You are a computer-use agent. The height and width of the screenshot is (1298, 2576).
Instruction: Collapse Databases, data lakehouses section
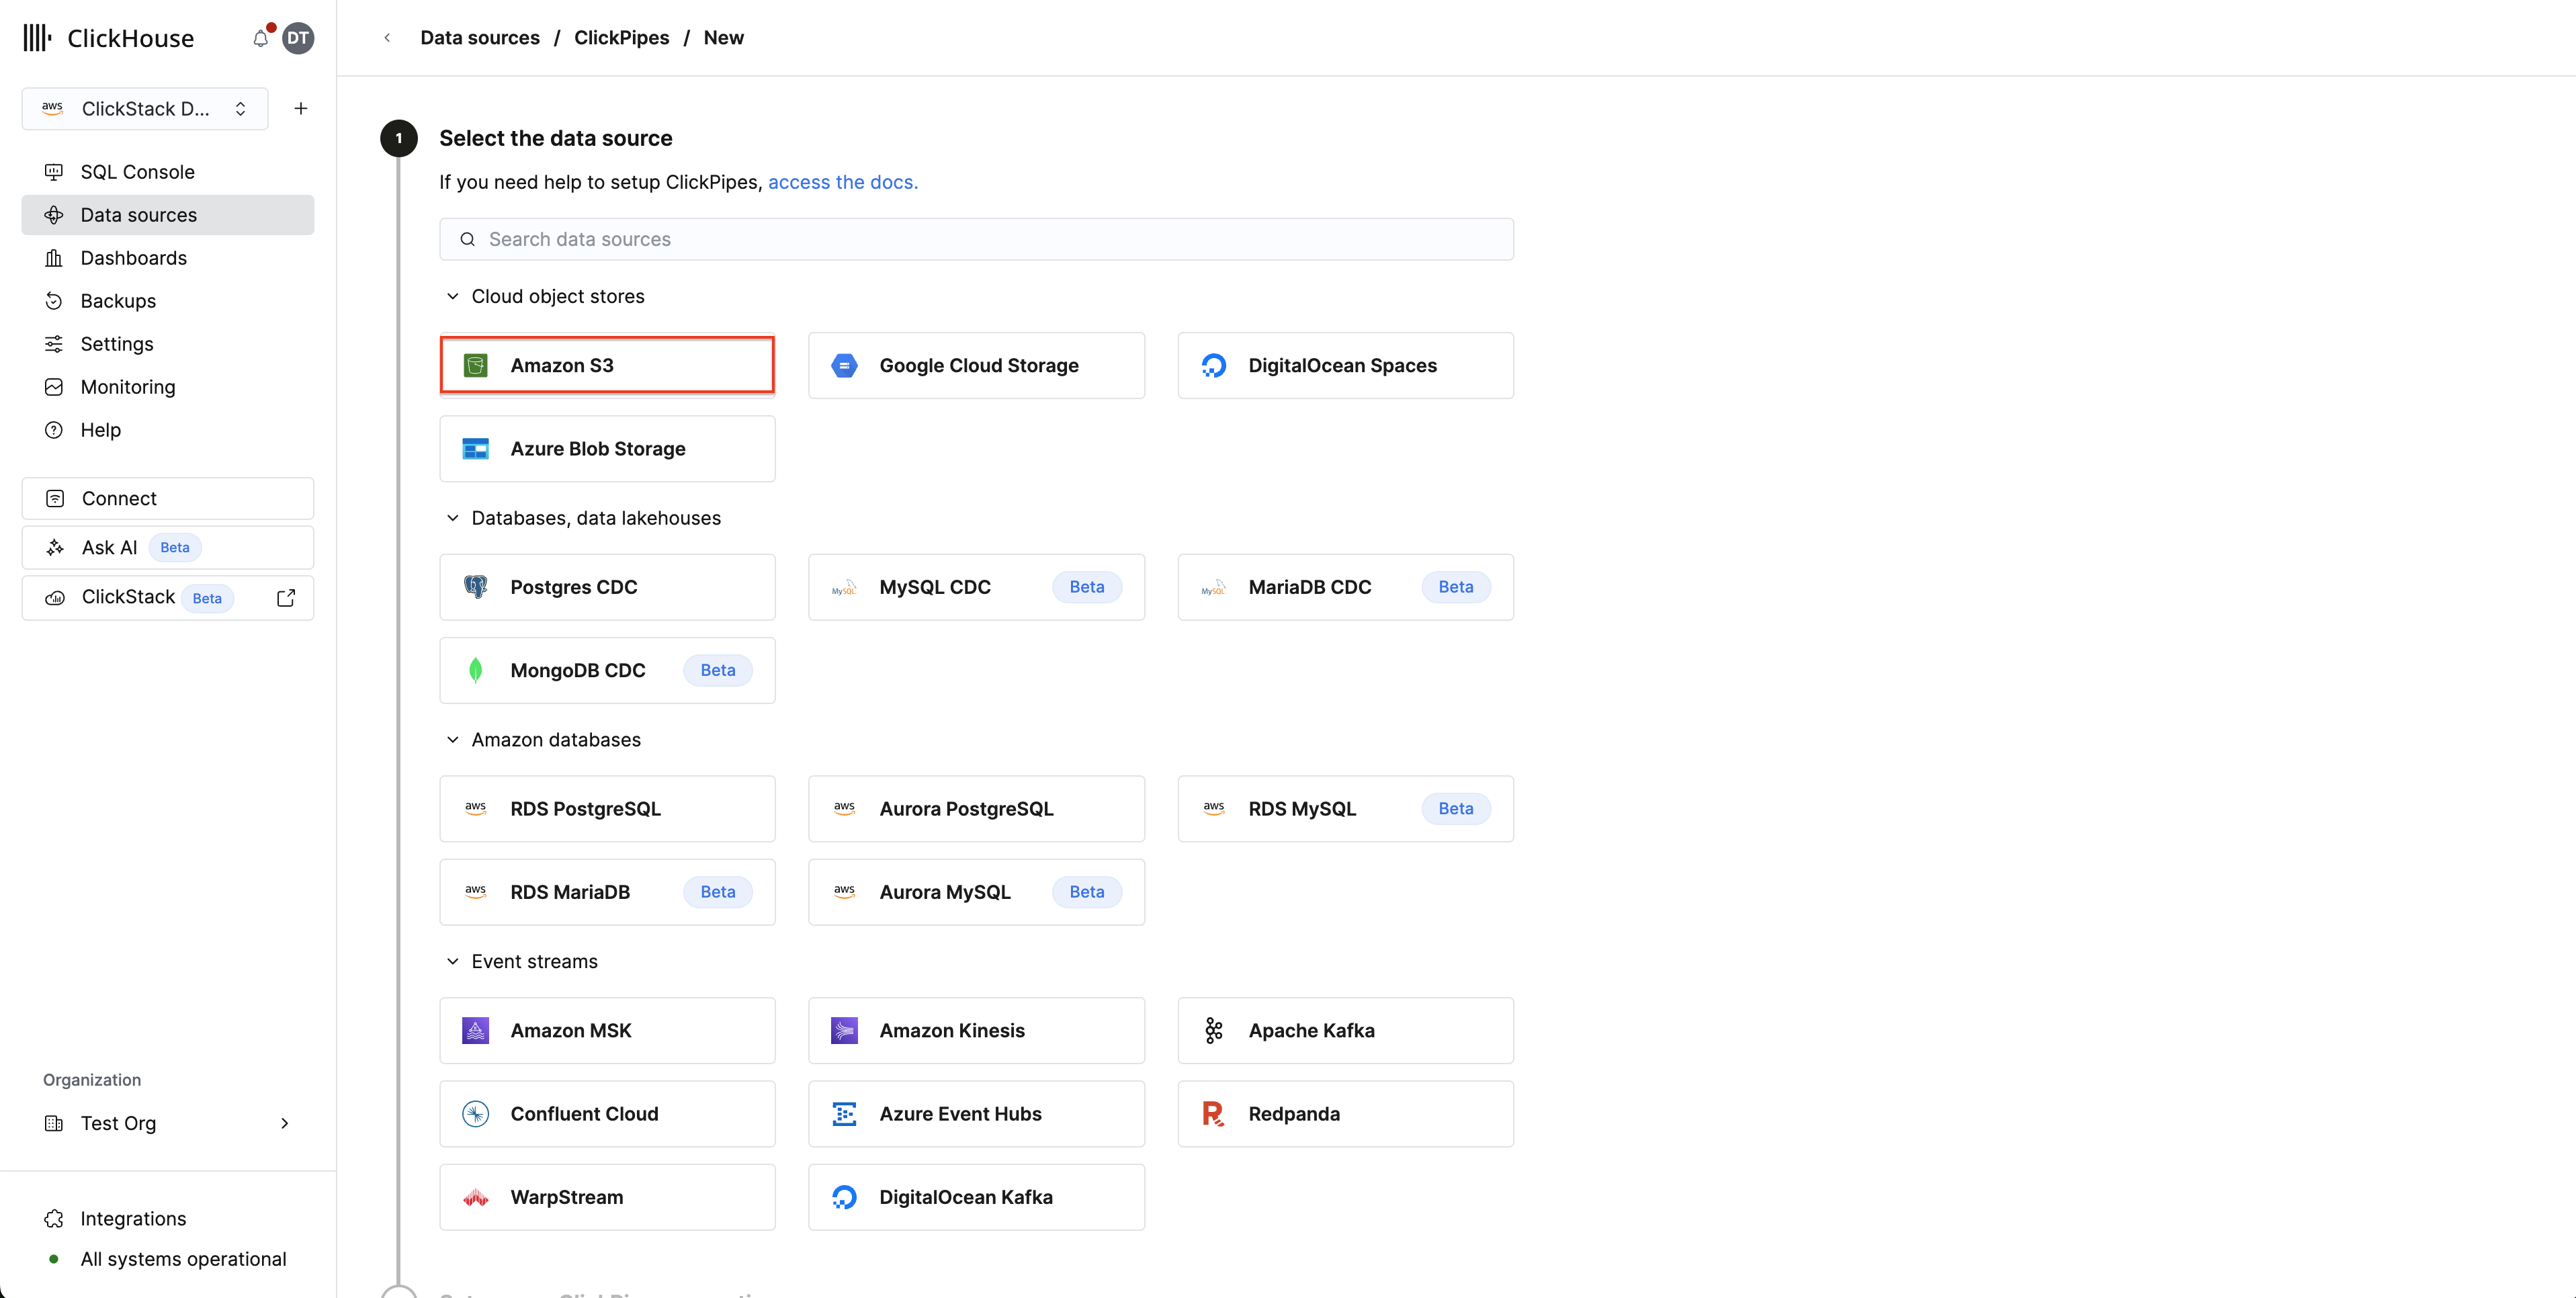point(453,518)
